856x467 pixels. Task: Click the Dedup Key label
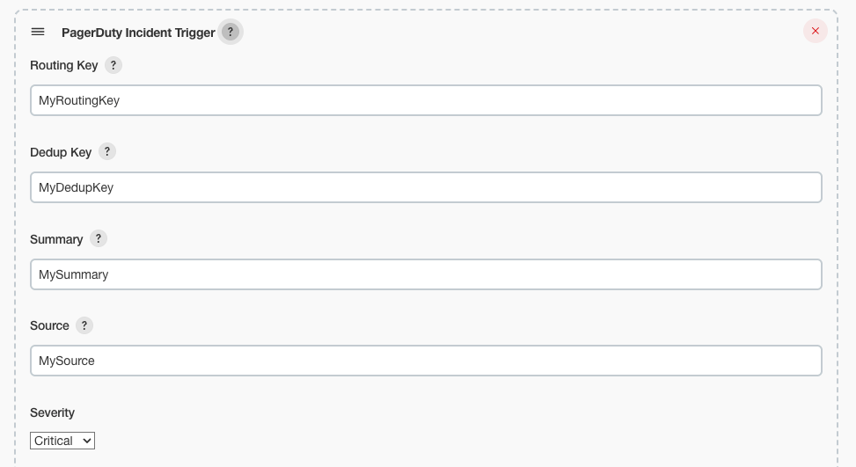point(61,152)
